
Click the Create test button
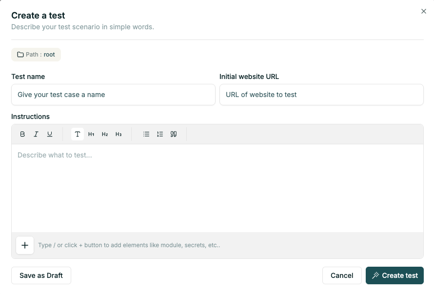pos(395,275)
